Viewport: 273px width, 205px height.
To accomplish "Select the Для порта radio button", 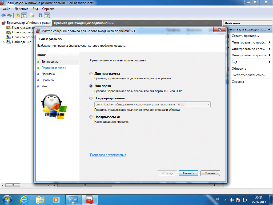I will (91, 86).
